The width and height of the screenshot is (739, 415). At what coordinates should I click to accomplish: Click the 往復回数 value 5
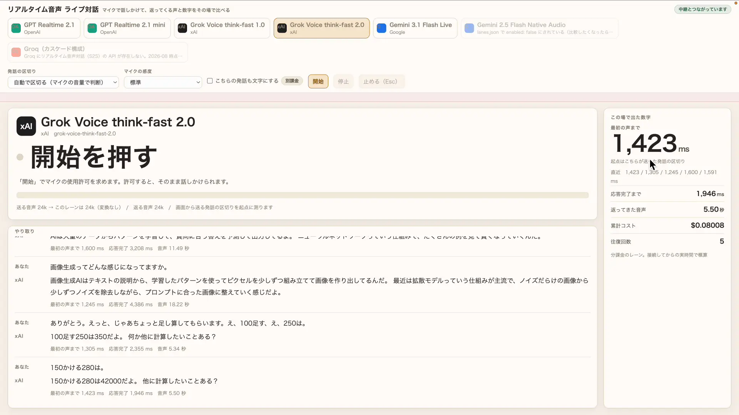[722, 241]
